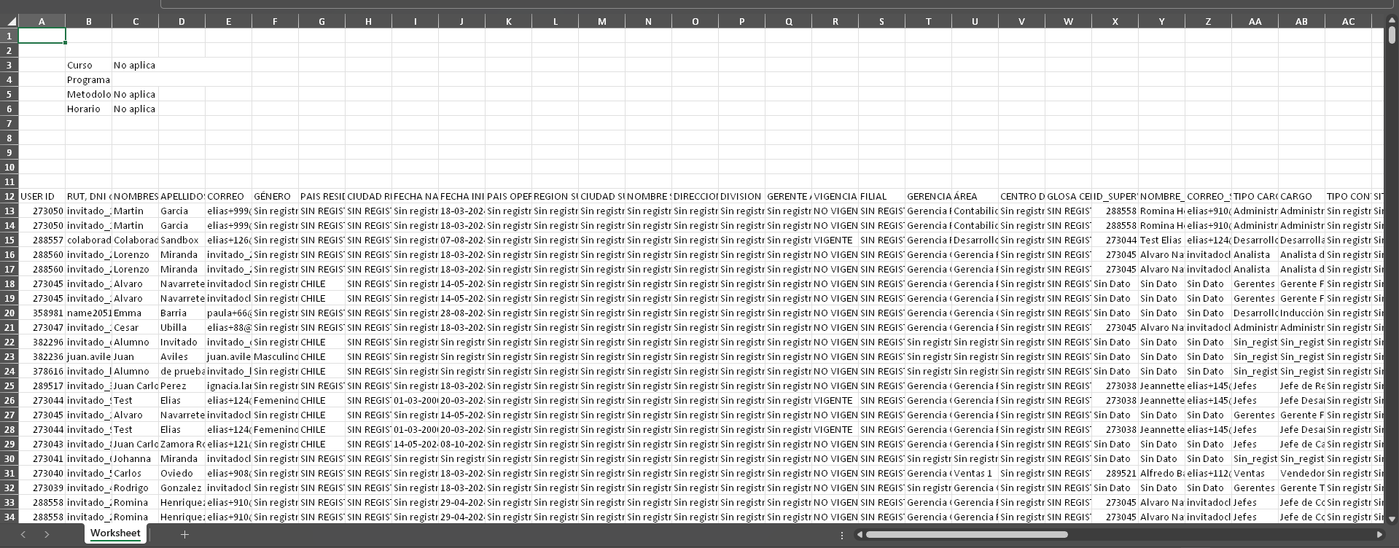Select the name cell "Emma"
1399x548 pixels.
click(135, 313)
